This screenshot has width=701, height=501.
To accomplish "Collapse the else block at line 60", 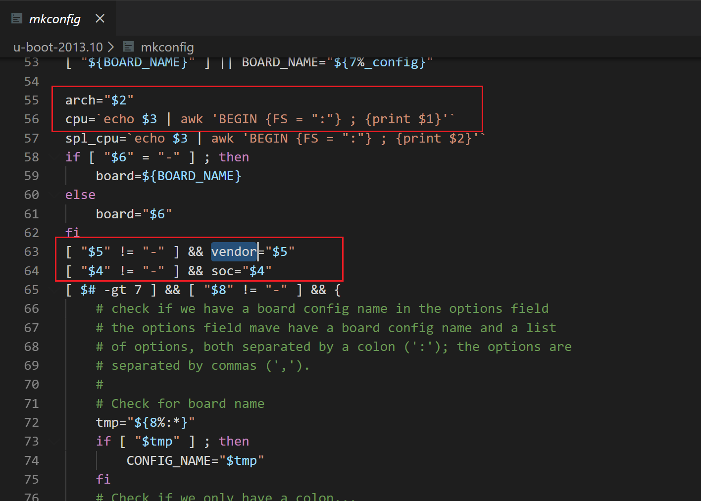I will pos(55,195).
